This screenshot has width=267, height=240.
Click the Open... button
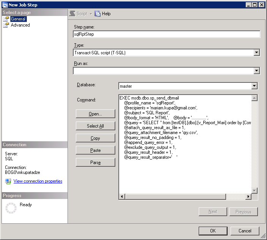pos(95,114)
